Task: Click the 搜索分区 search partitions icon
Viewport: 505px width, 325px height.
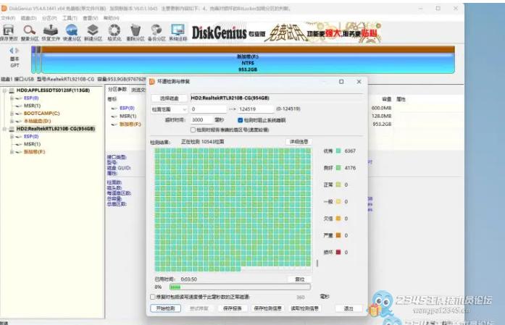Action: click(30, 30)
